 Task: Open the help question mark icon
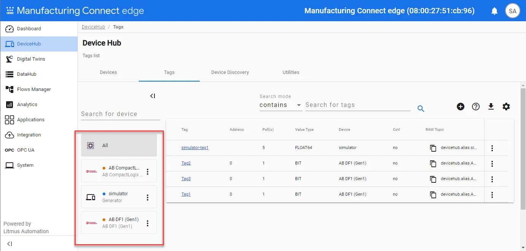[x=476, y=107]
